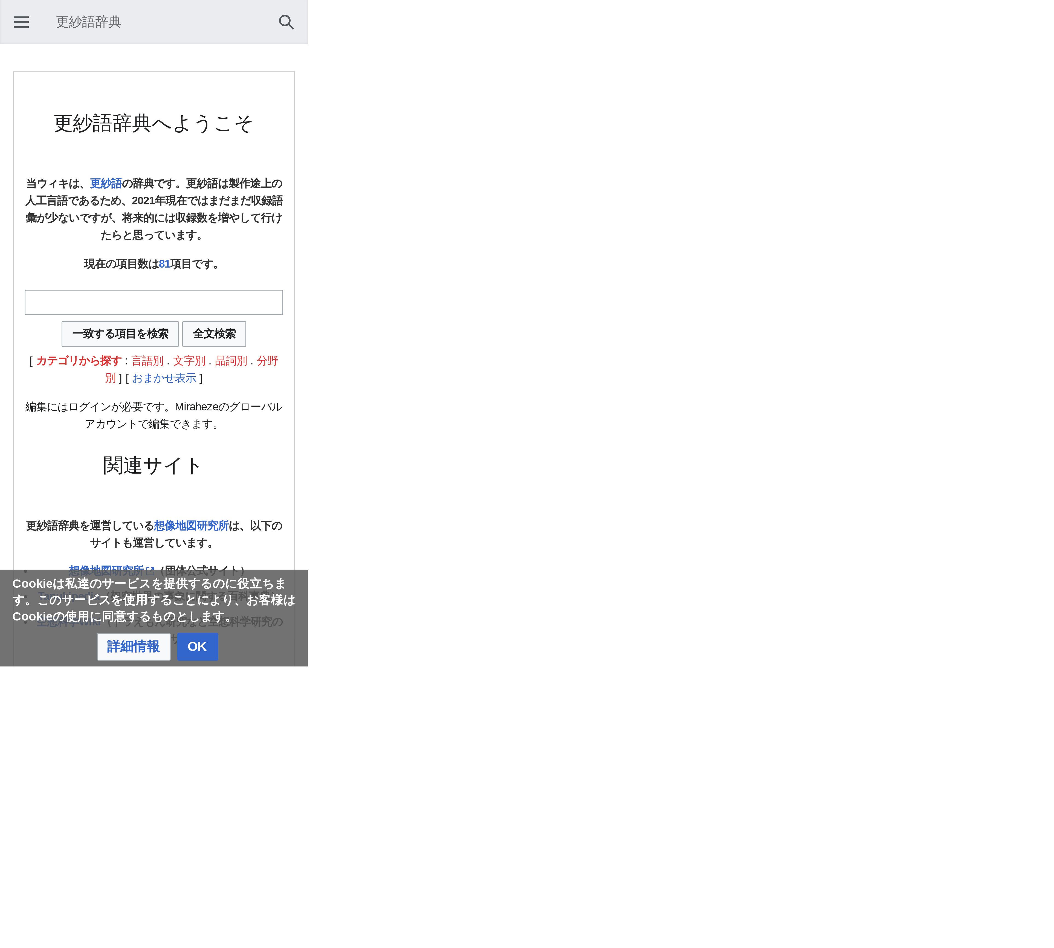Open cookie 詳細情報 details

coord(133,647)
